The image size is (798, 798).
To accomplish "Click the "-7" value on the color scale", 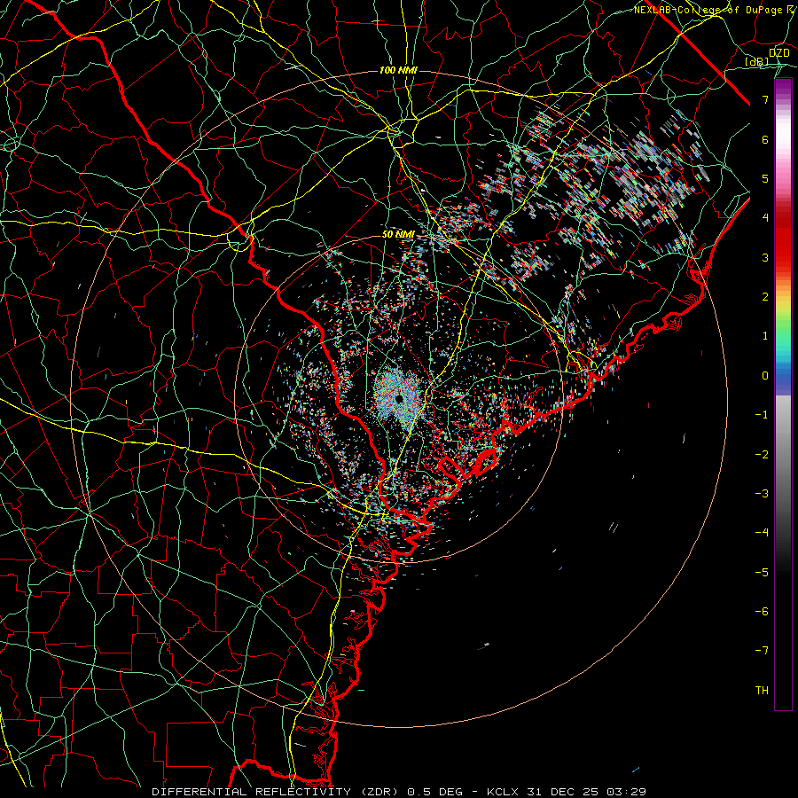I will (762, 651).
